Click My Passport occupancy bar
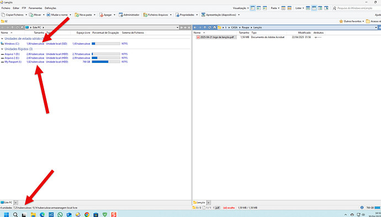 pos(106,62)
